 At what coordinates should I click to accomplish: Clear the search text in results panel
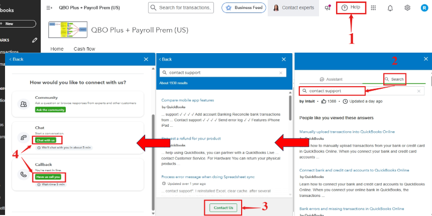(281, 73)
